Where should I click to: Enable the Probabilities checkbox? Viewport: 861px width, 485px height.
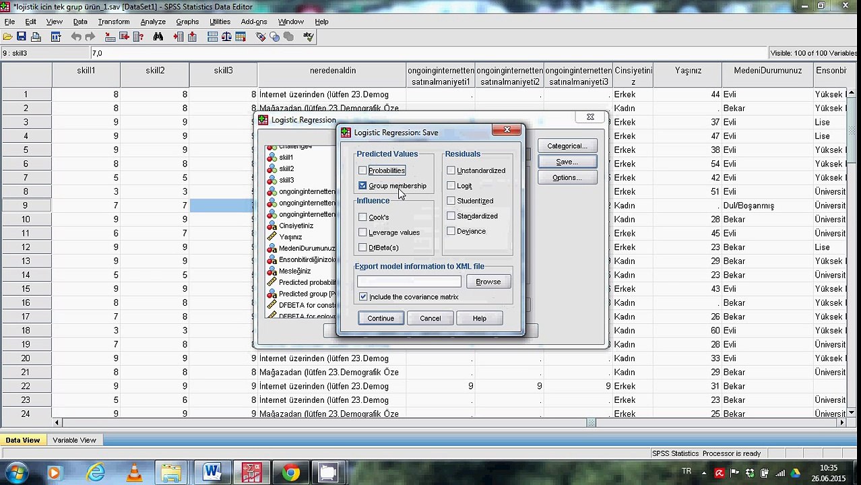[362, 170]
